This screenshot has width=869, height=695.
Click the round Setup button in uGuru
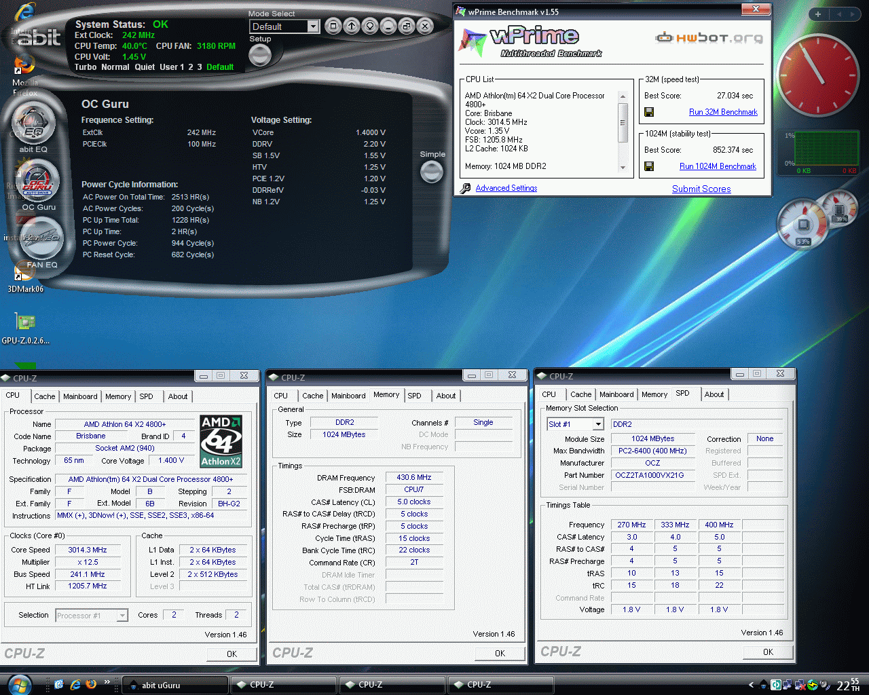[x=260, y=55]
